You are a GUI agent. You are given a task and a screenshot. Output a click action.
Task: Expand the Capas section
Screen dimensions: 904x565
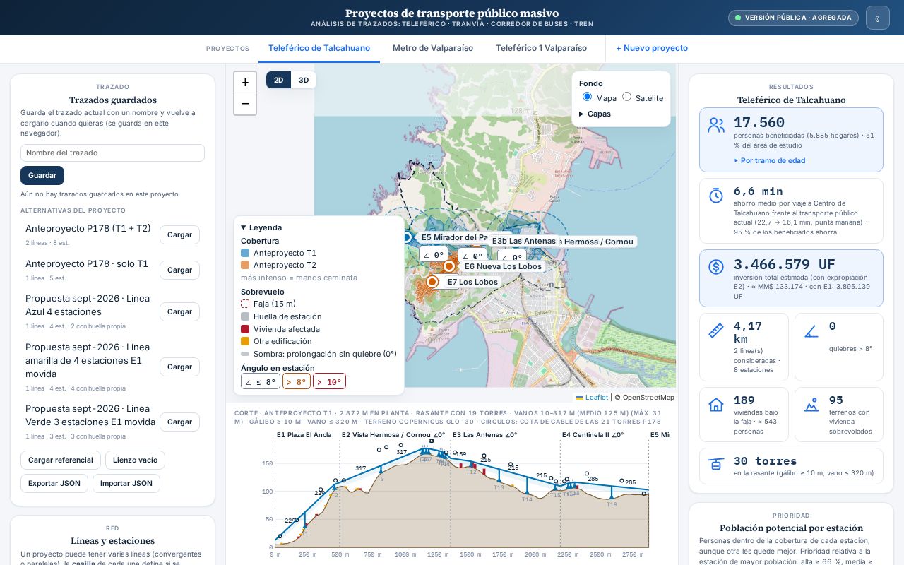click(595, 114)
